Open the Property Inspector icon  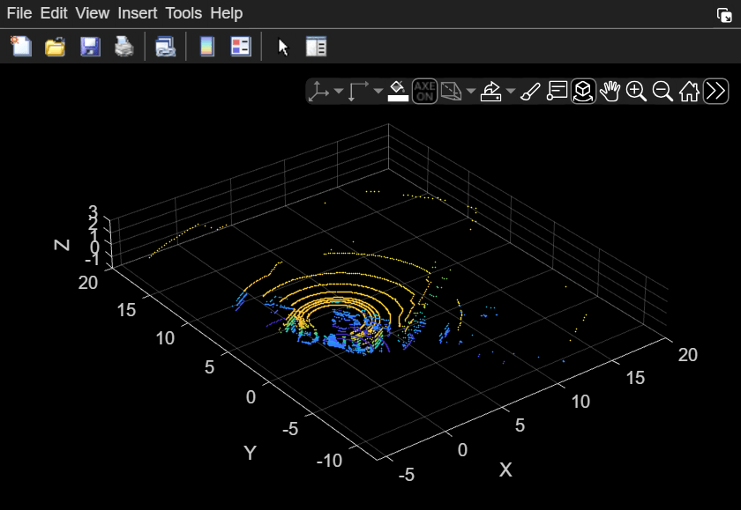click(x=316, y=47)
